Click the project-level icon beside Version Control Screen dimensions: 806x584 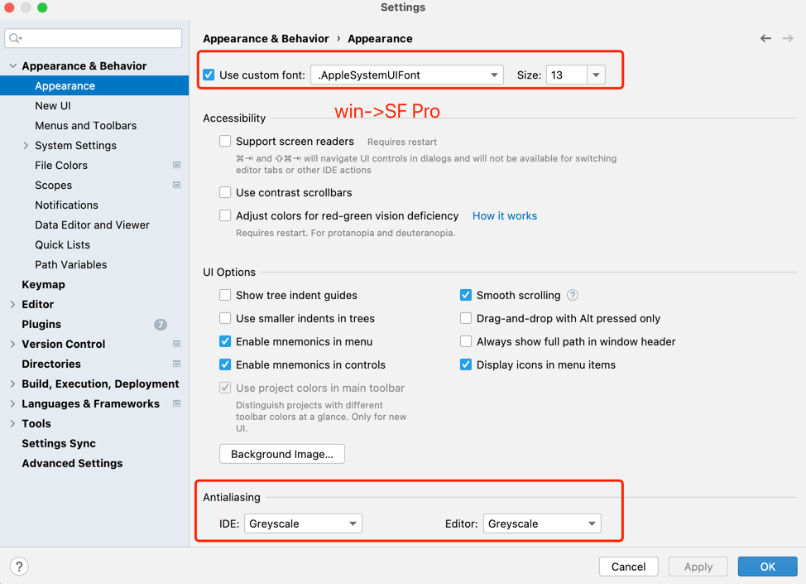pos(176,344)
